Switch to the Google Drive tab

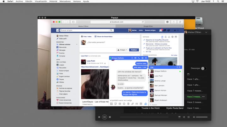[x=148, y=26]
